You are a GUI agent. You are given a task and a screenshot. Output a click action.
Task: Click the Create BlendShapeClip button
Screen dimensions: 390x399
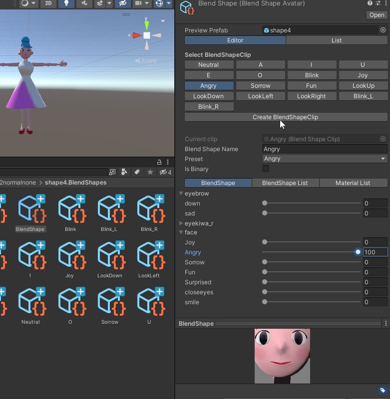click(x=286, y=117)
